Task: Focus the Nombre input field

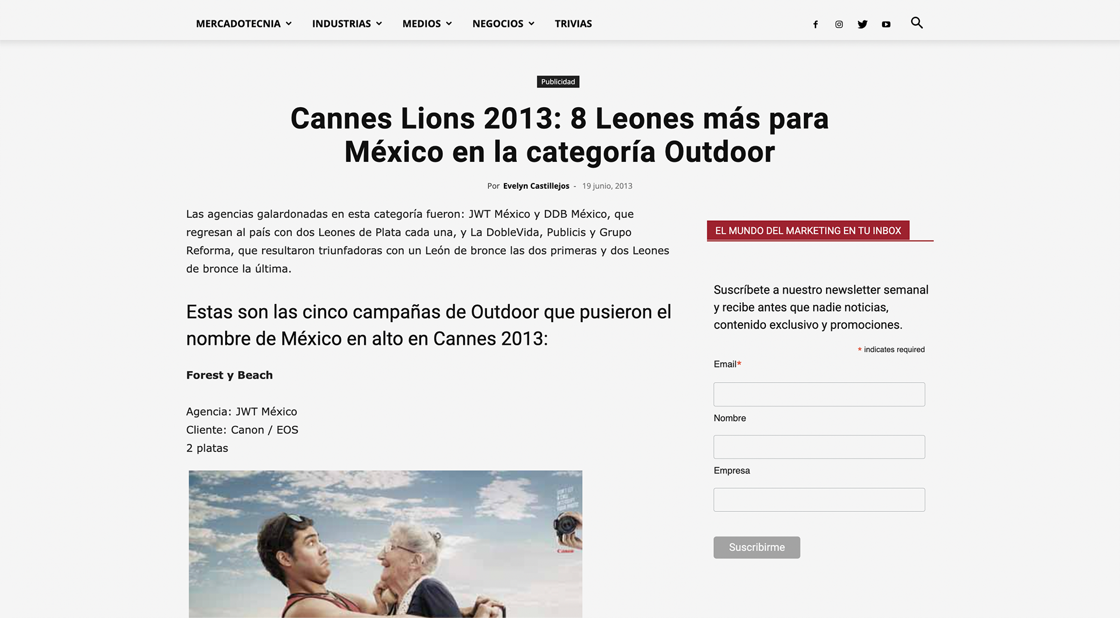Action: tap(819, 447)
